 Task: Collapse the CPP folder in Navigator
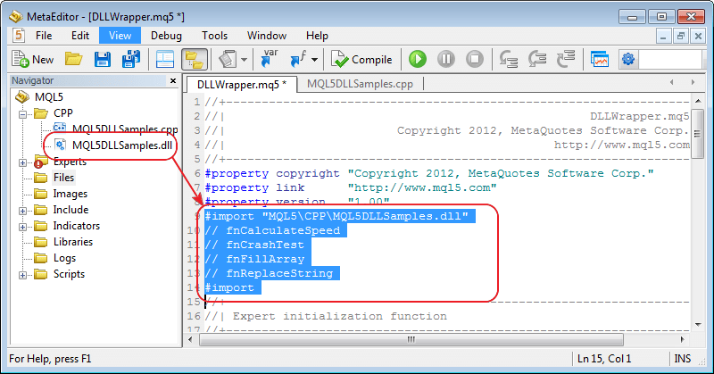pyautogui.click(x=22, y=113)
